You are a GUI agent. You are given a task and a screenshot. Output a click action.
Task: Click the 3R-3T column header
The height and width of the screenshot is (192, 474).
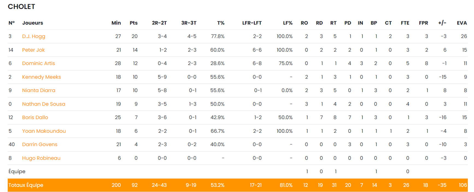pos(189,23)
